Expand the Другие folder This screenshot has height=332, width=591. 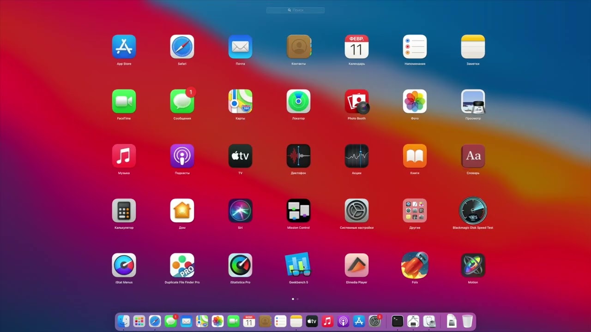coord(415,210)
